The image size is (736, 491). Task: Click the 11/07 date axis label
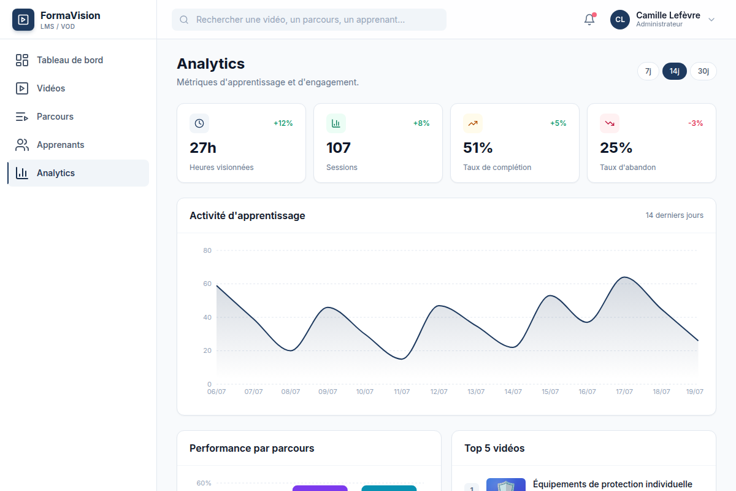click(x=402, y=392)
